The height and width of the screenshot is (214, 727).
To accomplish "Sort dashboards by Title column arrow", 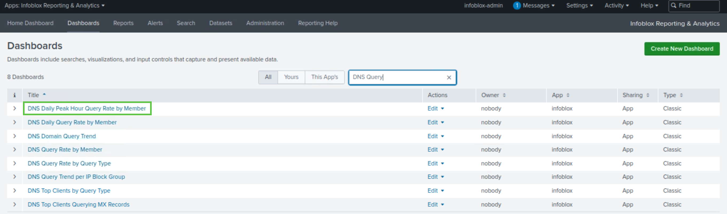I will 44,95.
